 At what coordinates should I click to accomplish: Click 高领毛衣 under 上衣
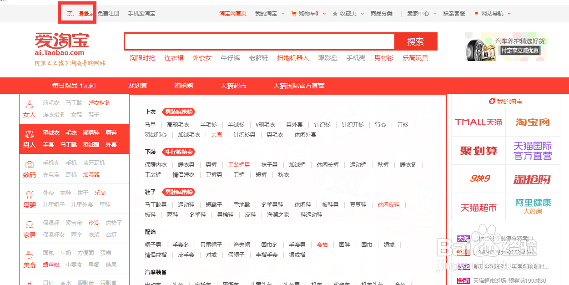tap(178, 125)
